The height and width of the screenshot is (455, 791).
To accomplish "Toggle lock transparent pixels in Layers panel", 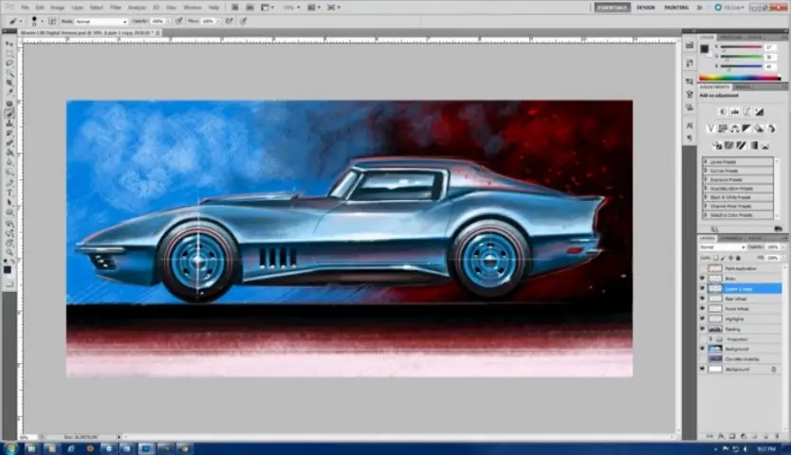I will 716,258.
